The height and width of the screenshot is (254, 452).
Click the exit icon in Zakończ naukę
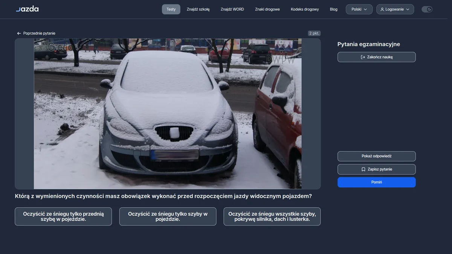363,57
